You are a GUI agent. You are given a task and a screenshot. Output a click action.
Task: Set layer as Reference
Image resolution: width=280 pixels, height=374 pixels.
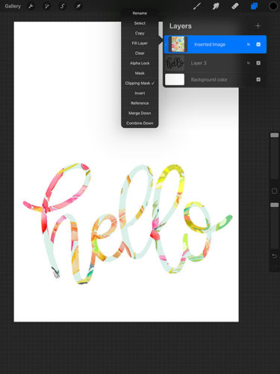[x=140, y=103]
